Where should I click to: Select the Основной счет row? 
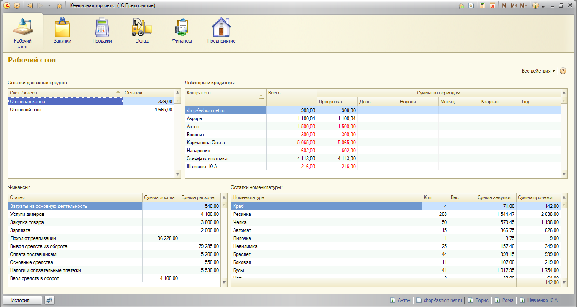tap(91, 110)
